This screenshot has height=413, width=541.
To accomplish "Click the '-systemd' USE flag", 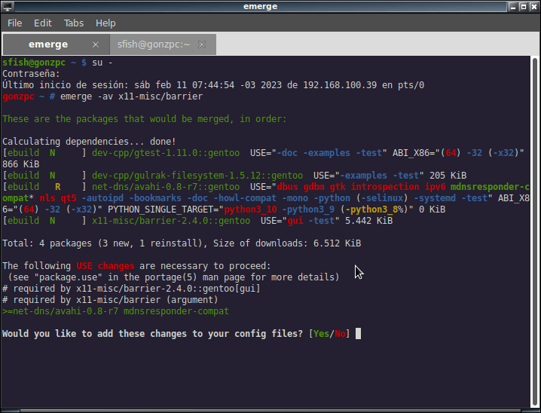I will 435,198.
